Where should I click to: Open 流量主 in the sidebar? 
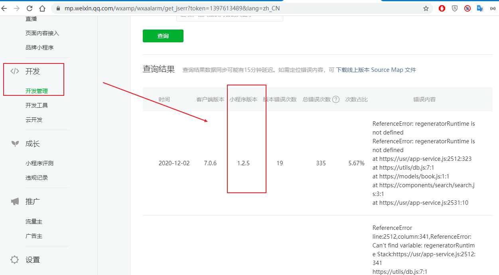[34, 222]
